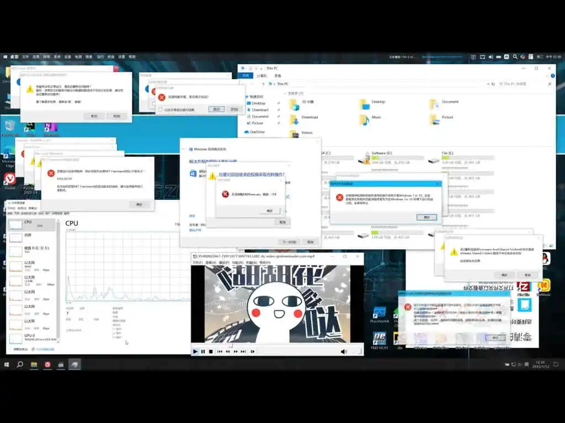Open the Download folder in This PC
The width and height of the screenshot is (565, 423).
click(304, 119)
